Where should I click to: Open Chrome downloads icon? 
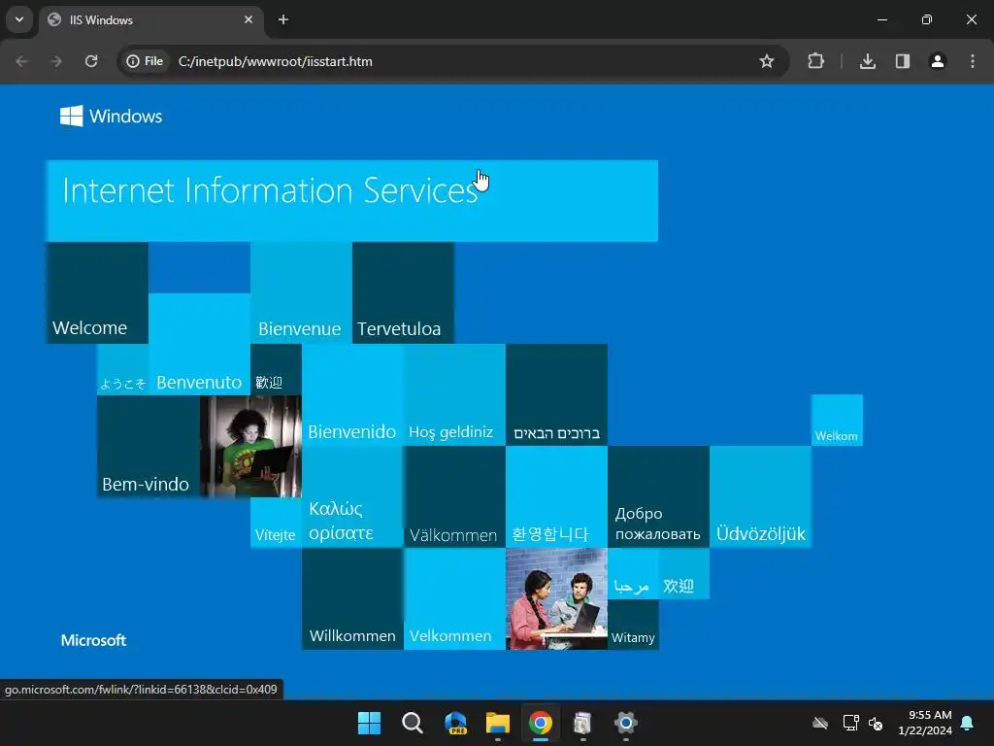(x=868, y=61)
